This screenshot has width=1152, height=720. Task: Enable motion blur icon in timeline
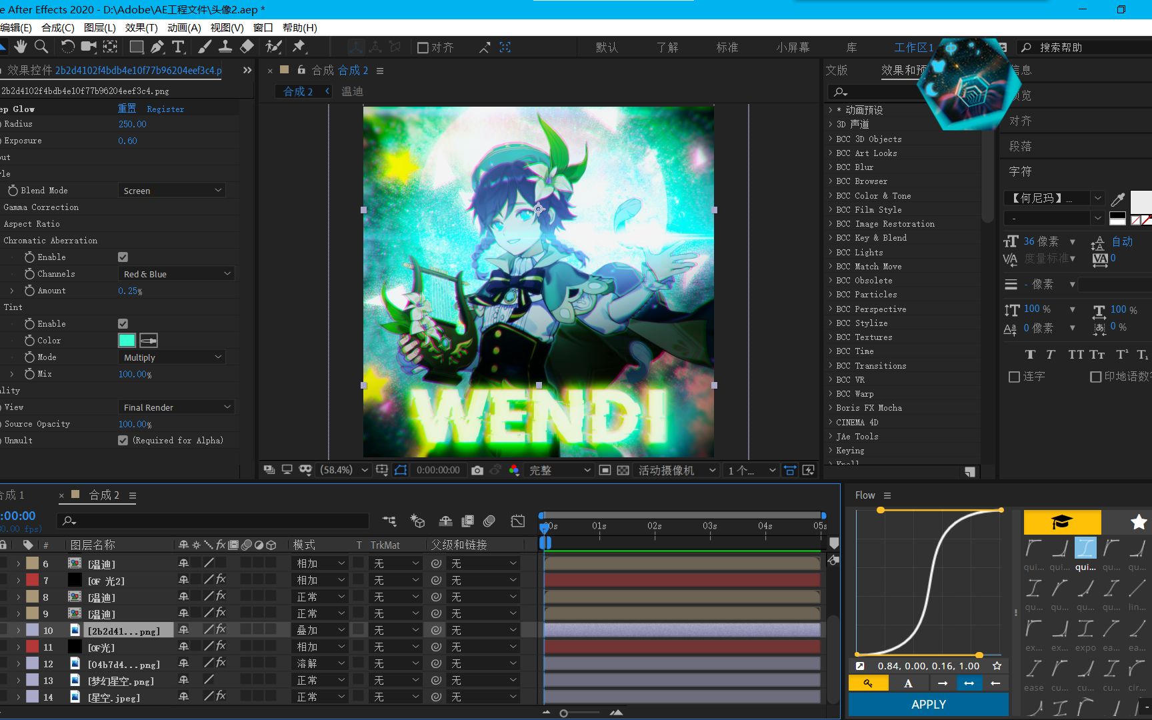pos(489,521)
